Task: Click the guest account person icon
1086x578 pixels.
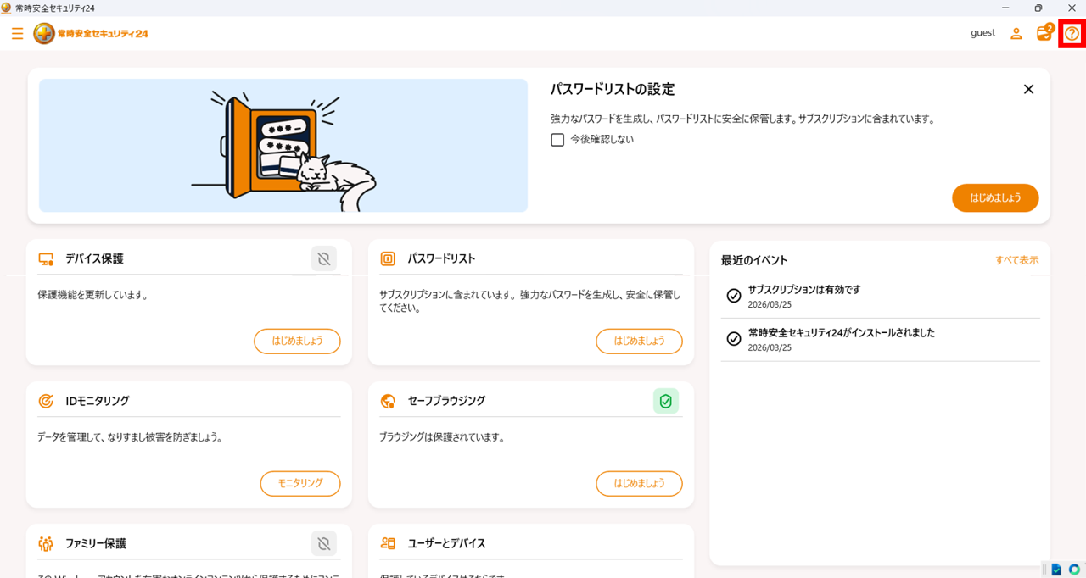Action: (1016, 33)
